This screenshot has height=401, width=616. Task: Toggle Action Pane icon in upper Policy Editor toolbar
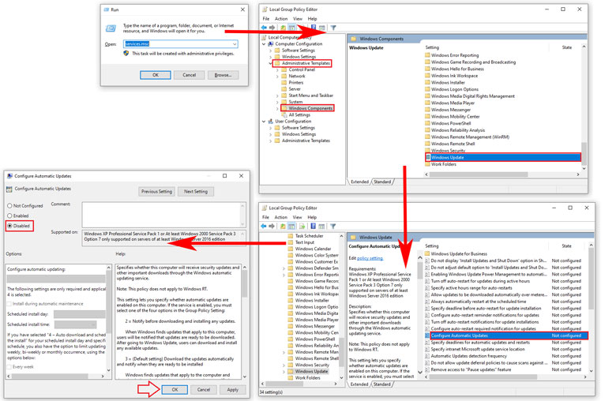point(321,28)
